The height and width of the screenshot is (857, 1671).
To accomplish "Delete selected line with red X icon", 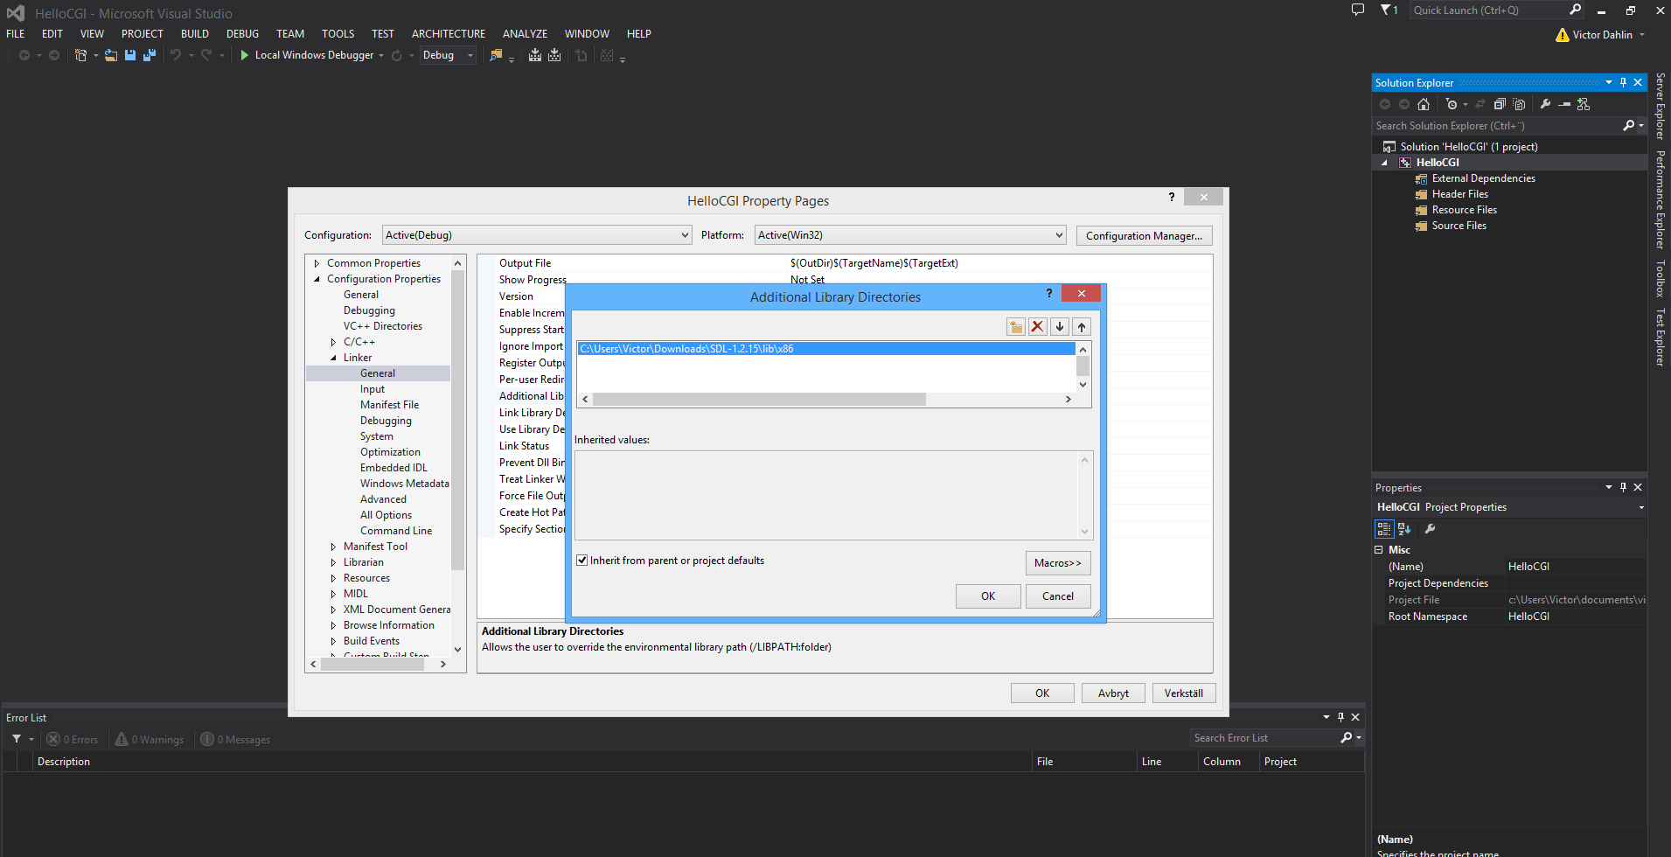I will pos(1038,326).
